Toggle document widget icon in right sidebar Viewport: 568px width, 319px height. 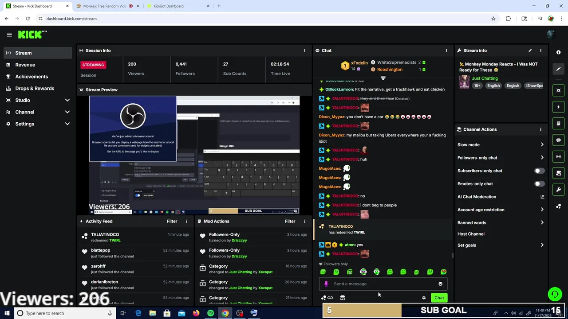[558, 123]
